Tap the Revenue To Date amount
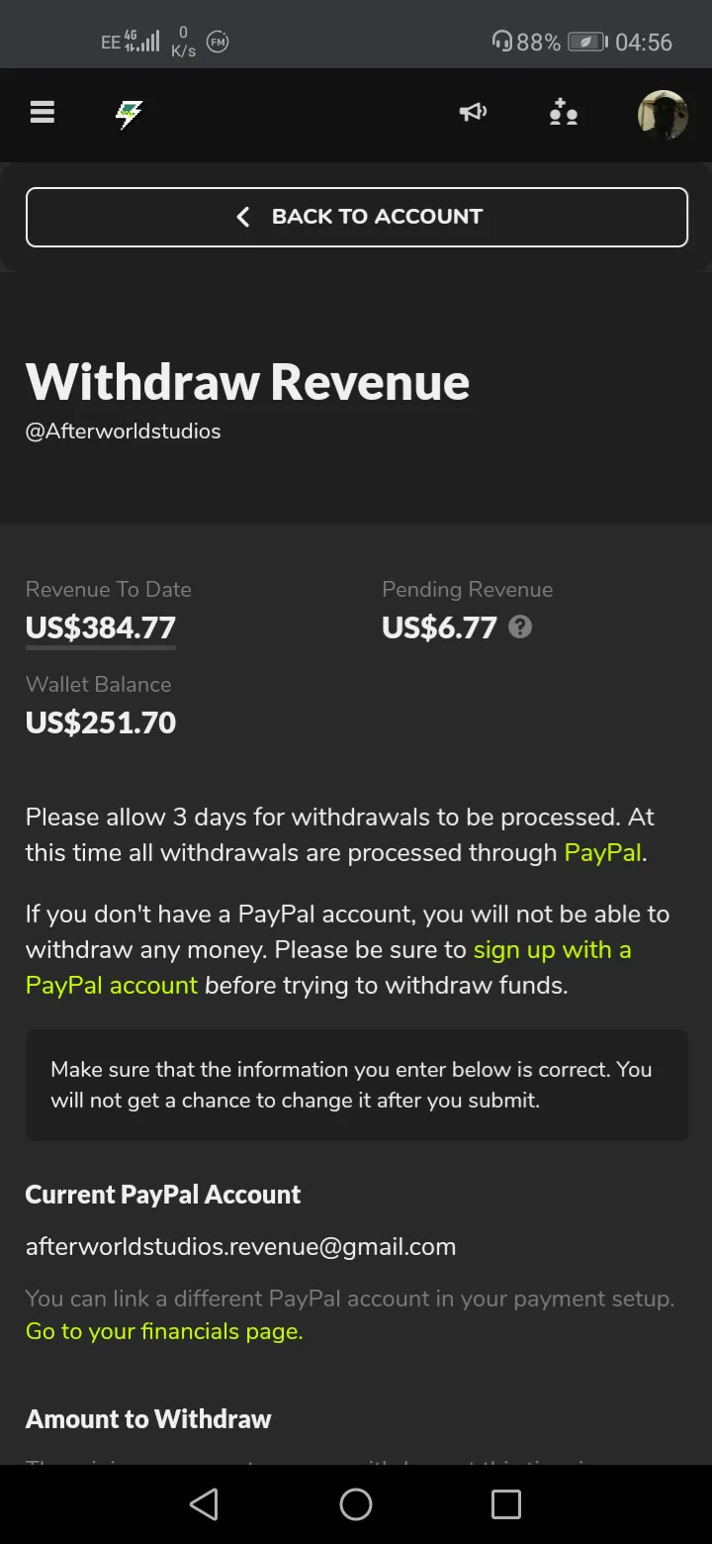This screenshot has width=712, height=1544. coord(101,627)
